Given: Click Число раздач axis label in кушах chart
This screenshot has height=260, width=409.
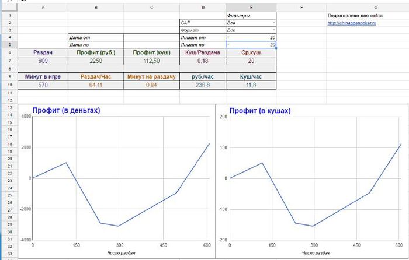Looking at the screenshot, I should 316,252.
